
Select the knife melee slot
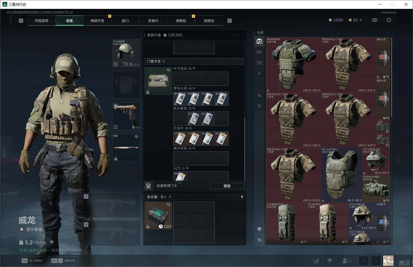[x=126, y=148]
